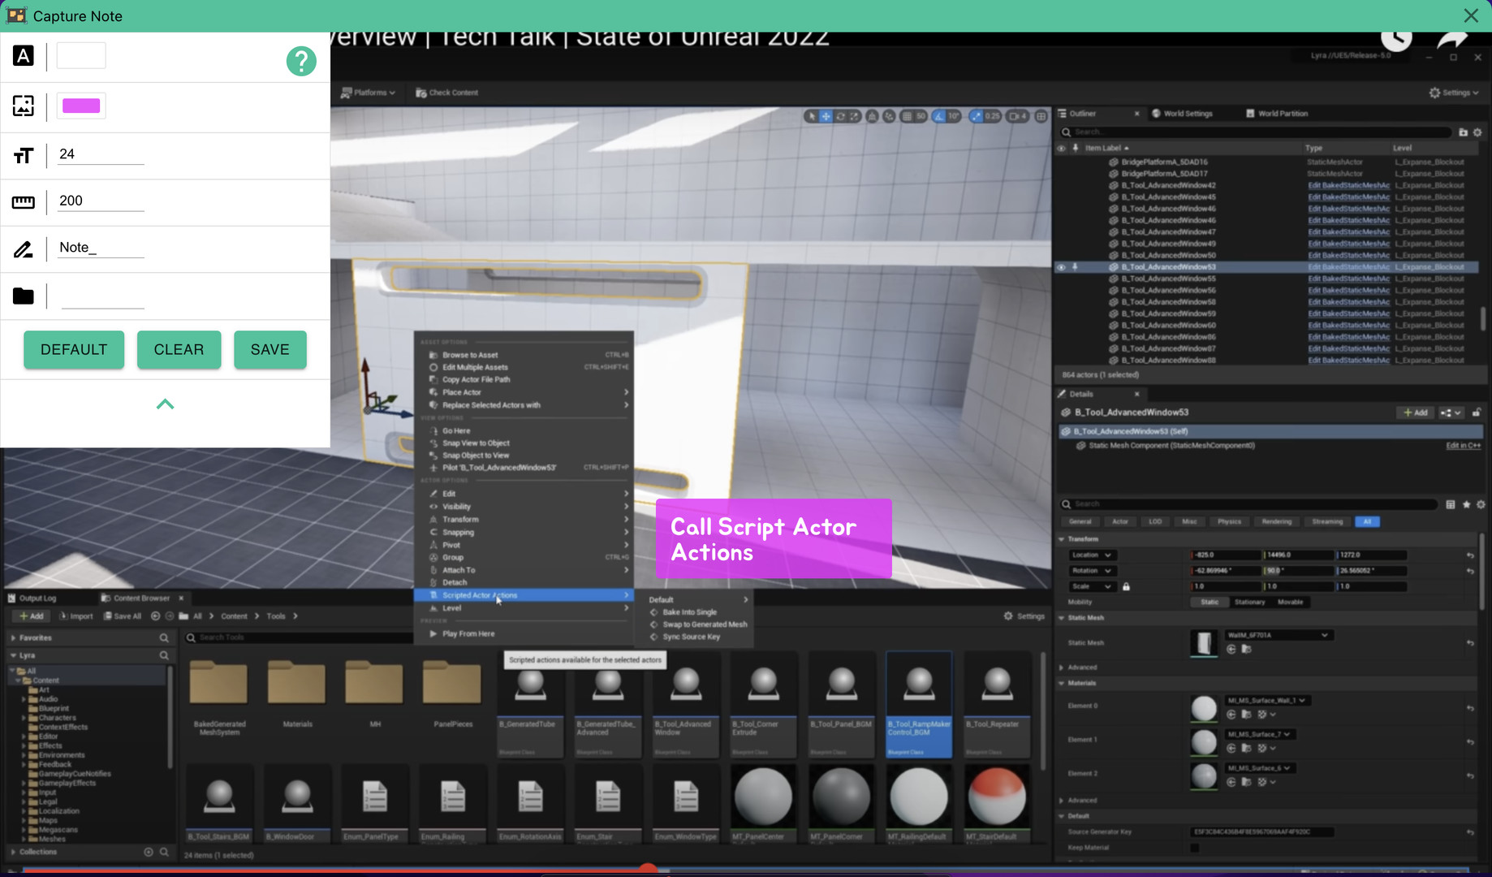This screenshot has width=1492, height=877.
Task: Select the Rotate tool in the viewport toolbar
Action: click(841, 116)
